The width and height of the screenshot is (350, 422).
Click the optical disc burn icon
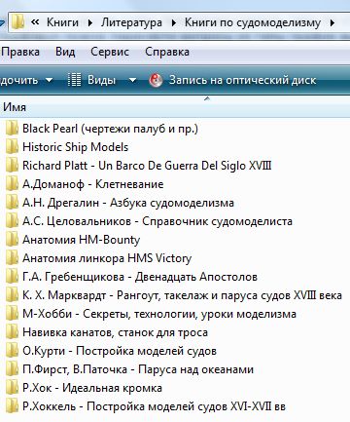[156, 80]
